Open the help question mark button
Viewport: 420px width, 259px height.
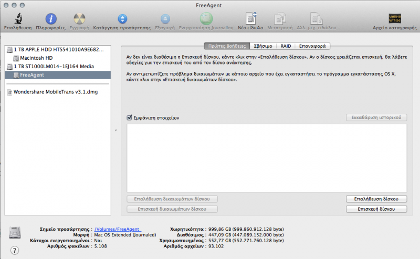coord(15,251)
